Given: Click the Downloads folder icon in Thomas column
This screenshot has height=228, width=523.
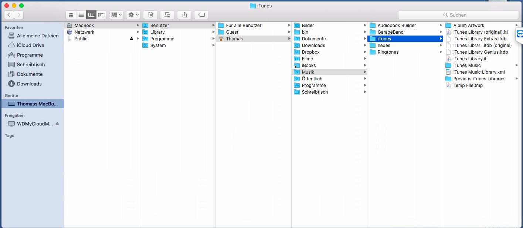Looking at the screenshot, I should coord(297,45).
